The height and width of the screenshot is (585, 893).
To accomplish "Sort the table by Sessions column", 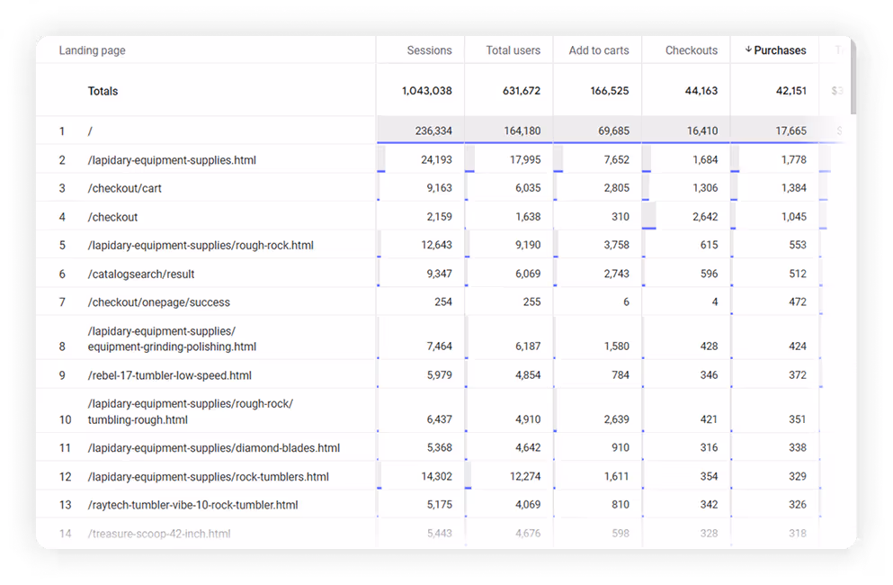I will tap(429, 50).
